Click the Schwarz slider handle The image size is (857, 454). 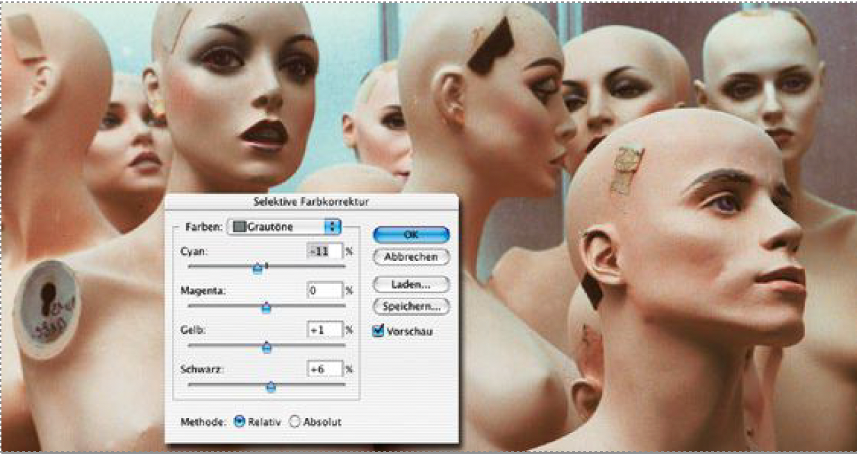pos(271,387)
